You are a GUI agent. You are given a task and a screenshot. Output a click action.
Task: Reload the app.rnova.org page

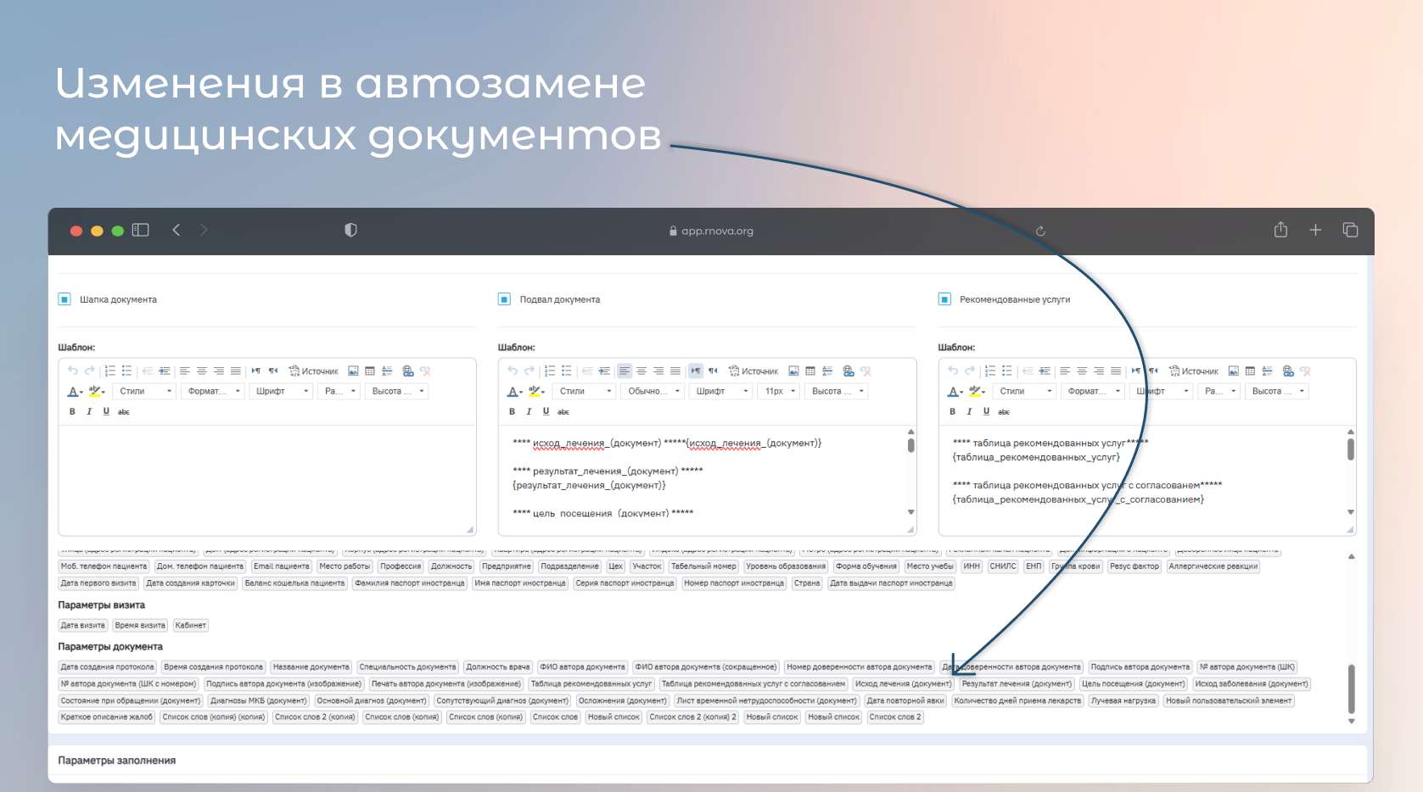click(x=1040, y=231)
